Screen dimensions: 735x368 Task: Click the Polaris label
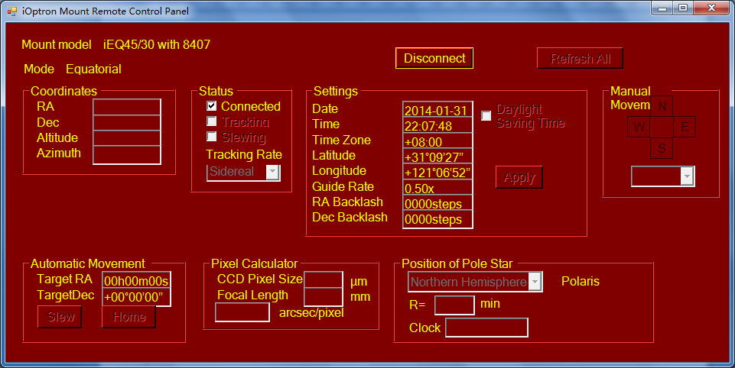point(581,282)
